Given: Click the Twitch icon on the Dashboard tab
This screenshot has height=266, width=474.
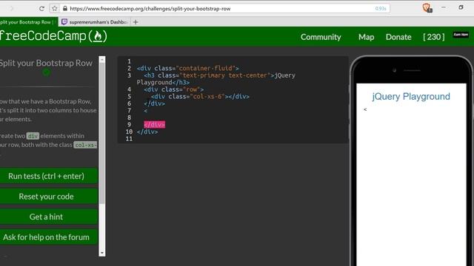Looking at the screenshot, I should (x=64, y=21).
